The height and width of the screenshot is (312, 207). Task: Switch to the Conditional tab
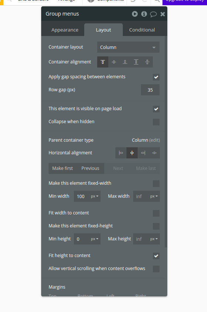[142, 30]
